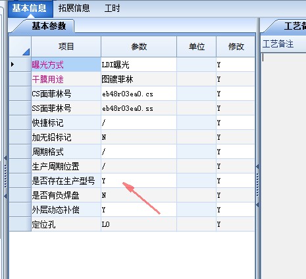Image resolution: width=306 pixels, height=279 pixels.
Task: Select the 外层动态补偿 item cell
Action: [x=66, y=210]
